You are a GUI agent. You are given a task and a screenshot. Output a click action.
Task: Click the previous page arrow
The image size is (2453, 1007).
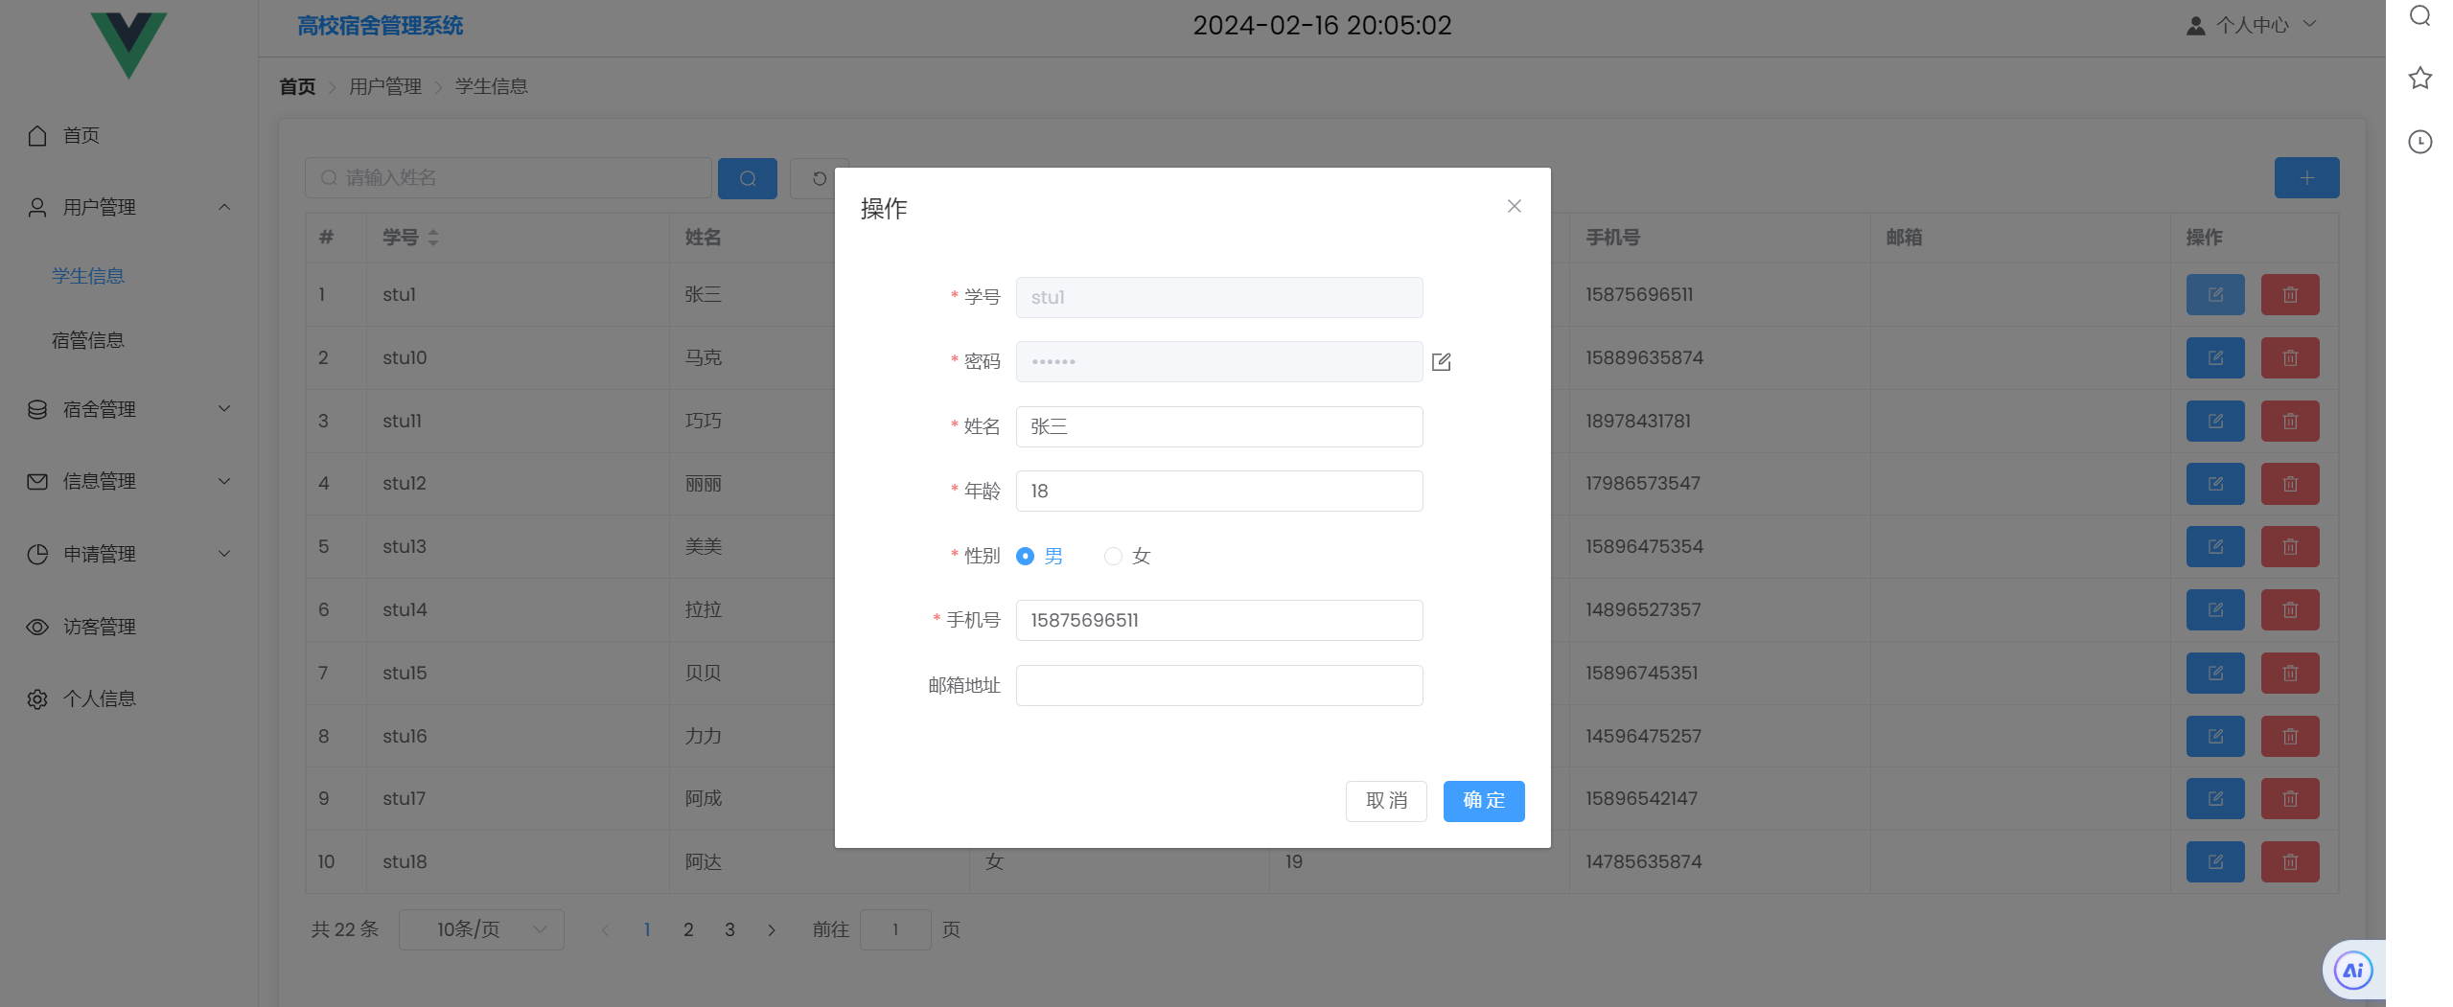[x=605, y=929]
